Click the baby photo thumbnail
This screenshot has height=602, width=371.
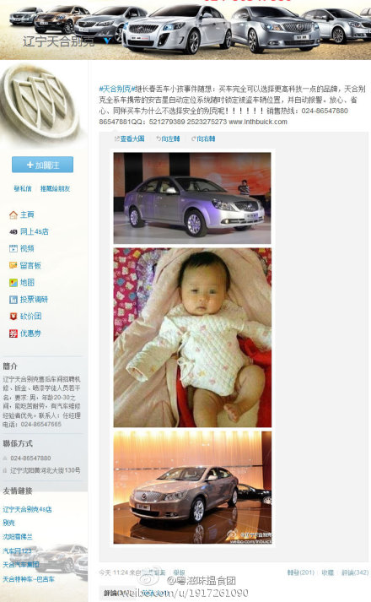click(x=192, y=338)
